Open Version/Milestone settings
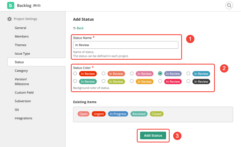The image size is (241, 147). tap(22, 81)
